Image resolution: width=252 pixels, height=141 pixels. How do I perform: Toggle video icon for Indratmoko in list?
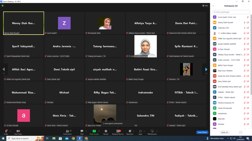248,114
